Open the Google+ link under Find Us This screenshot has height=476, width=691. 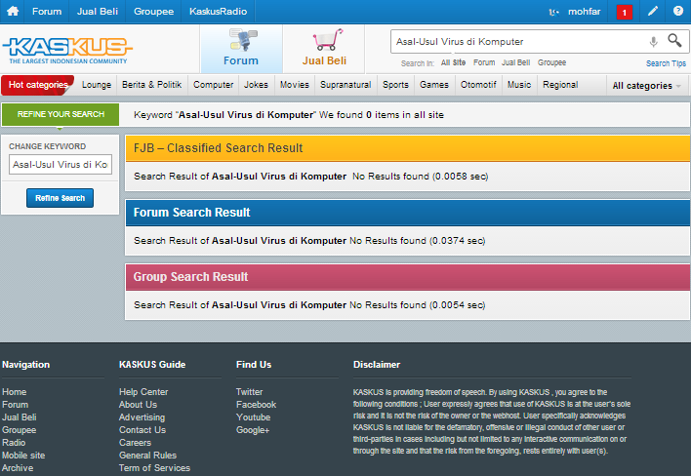[x=253, y=430]
